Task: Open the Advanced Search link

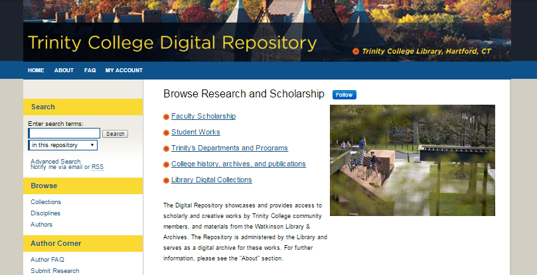Action: click(x=56, y=161)
